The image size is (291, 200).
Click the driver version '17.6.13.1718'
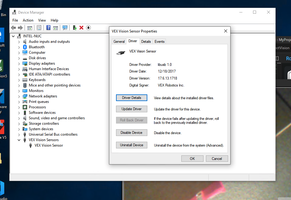tap(167, 78)
